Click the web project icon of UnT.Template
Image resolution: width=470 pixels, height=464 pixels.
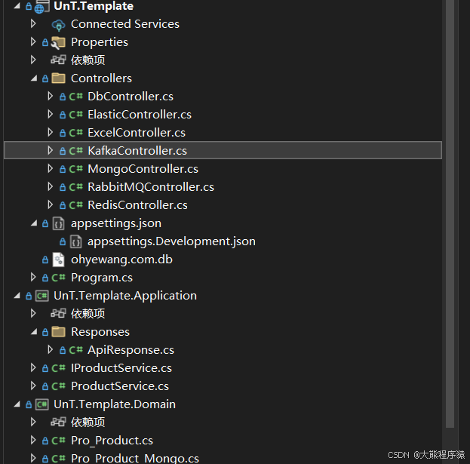tap(41, 7)
